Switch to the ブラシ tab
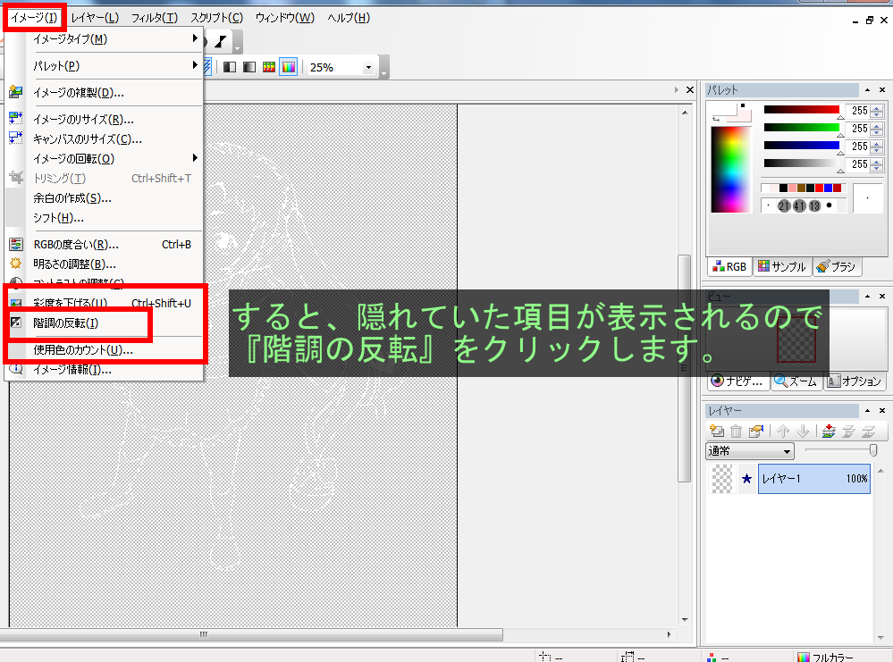The height and width of the screenshot is (662, 893). click(x=836, y=266)
